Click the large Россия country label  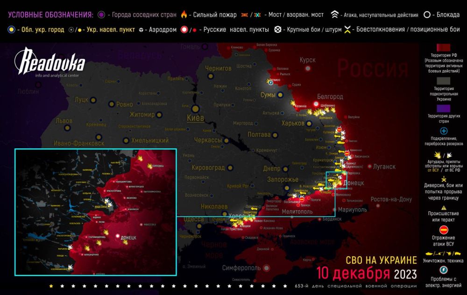click(372, 69)
